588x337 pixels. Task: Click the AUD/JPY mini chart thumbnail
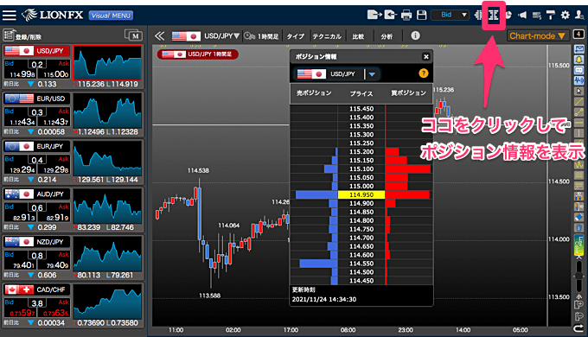click(x=107, y=207)
